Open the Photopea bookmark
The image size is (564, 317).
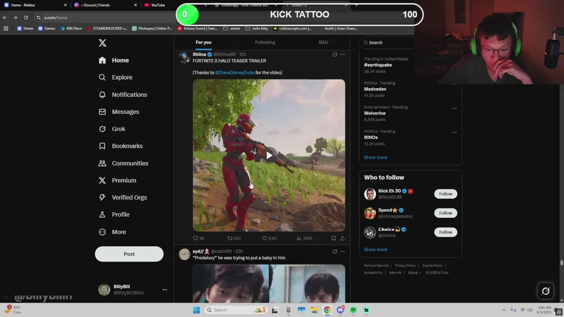coord(152,28)
